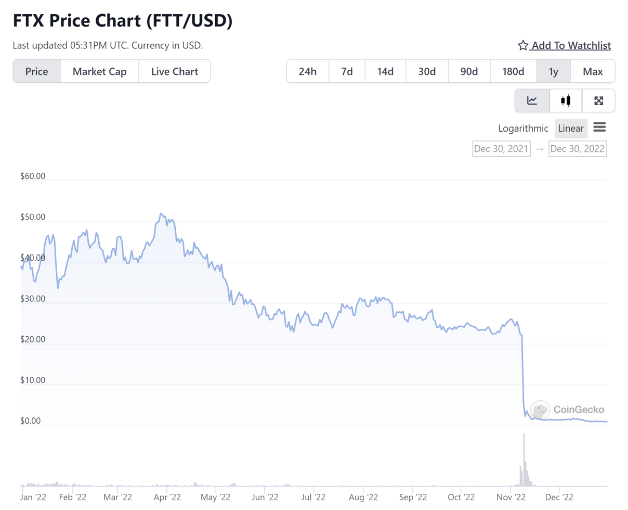This screenshot has height=510, width=628.
Task: Choose the 24h time range
Action: tap(308, 71)
